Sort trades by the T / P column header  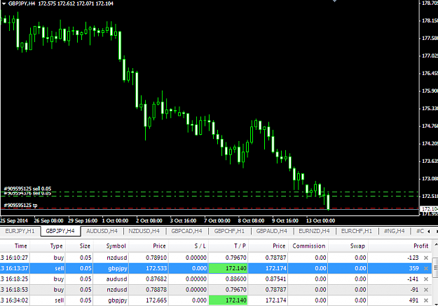[x=228, y=246]
